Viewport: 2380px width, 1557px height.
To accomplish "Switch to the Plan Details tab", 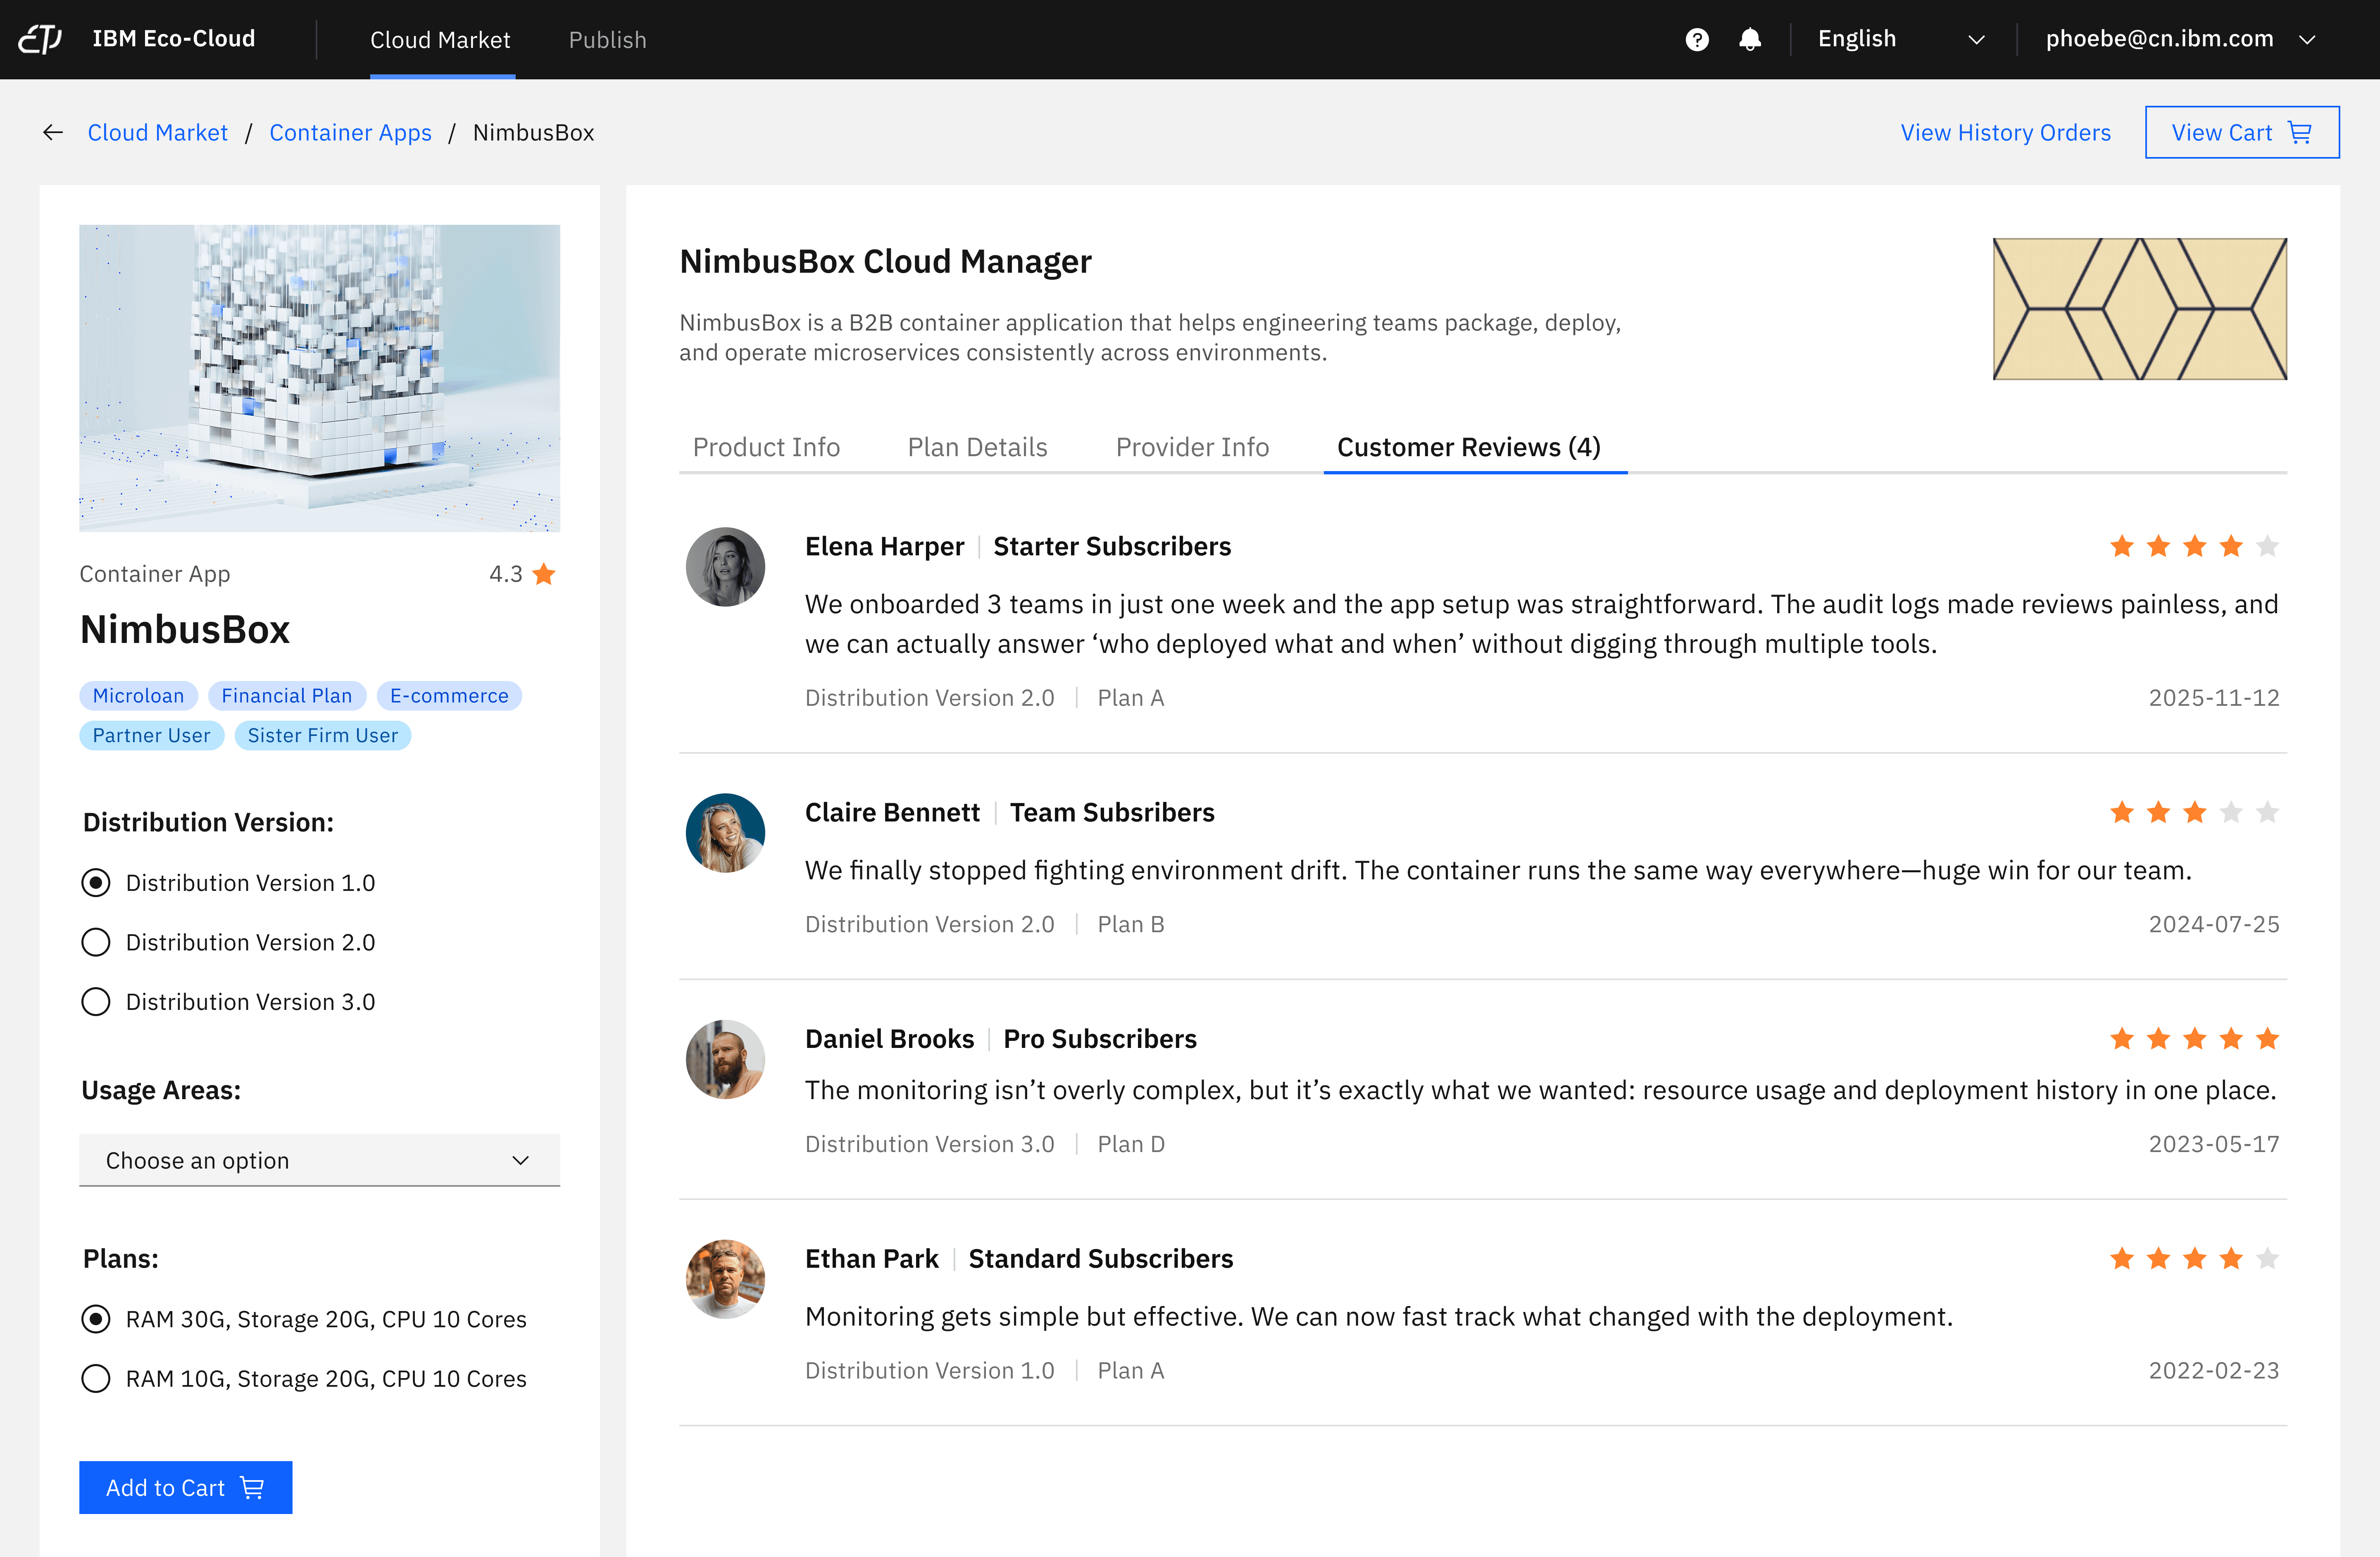I will click(977, 447).
